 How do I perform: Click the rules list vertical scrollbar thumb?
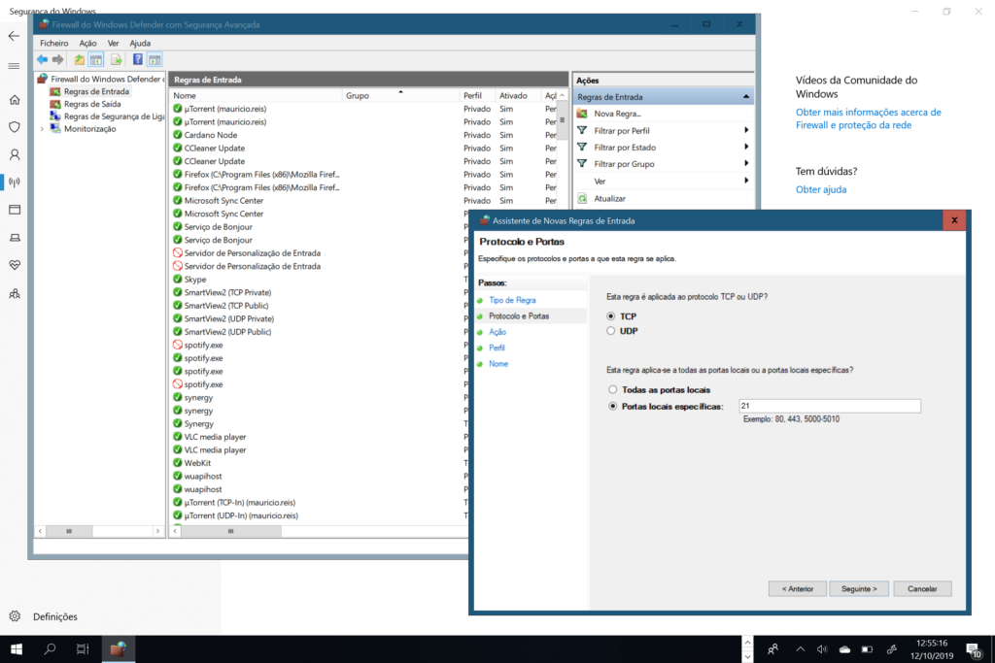(x=563, y=120)
